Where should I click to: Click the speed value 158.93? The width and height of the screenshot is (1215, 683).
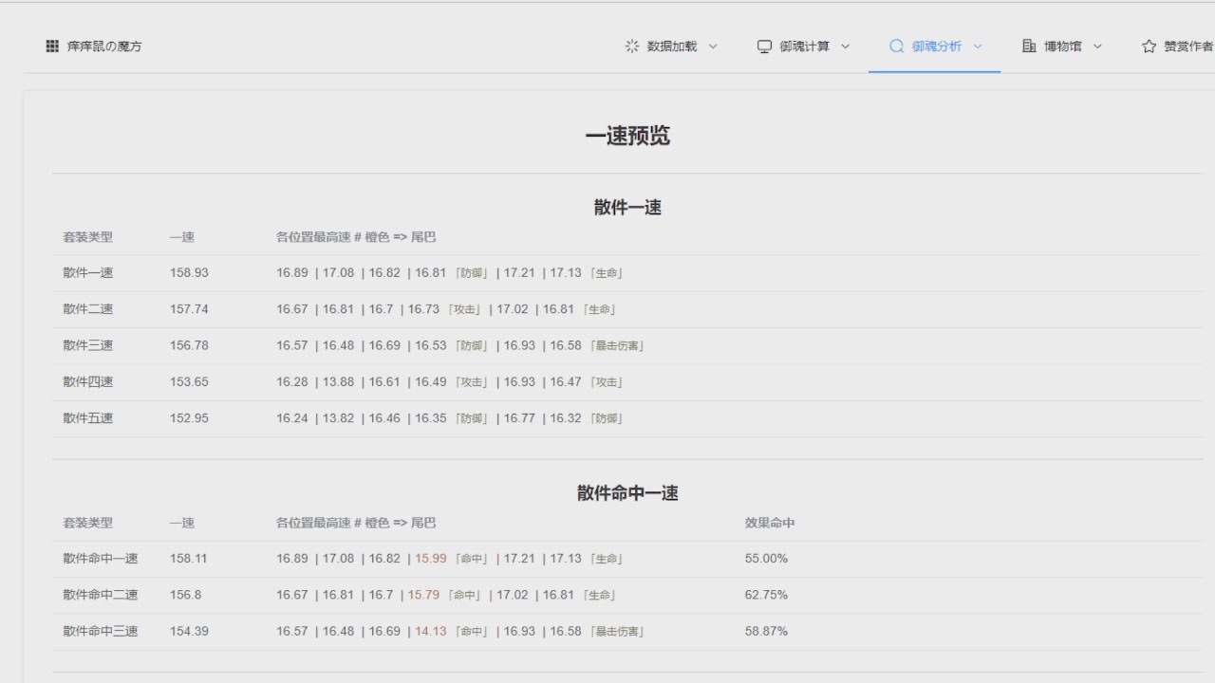[189, 273]
